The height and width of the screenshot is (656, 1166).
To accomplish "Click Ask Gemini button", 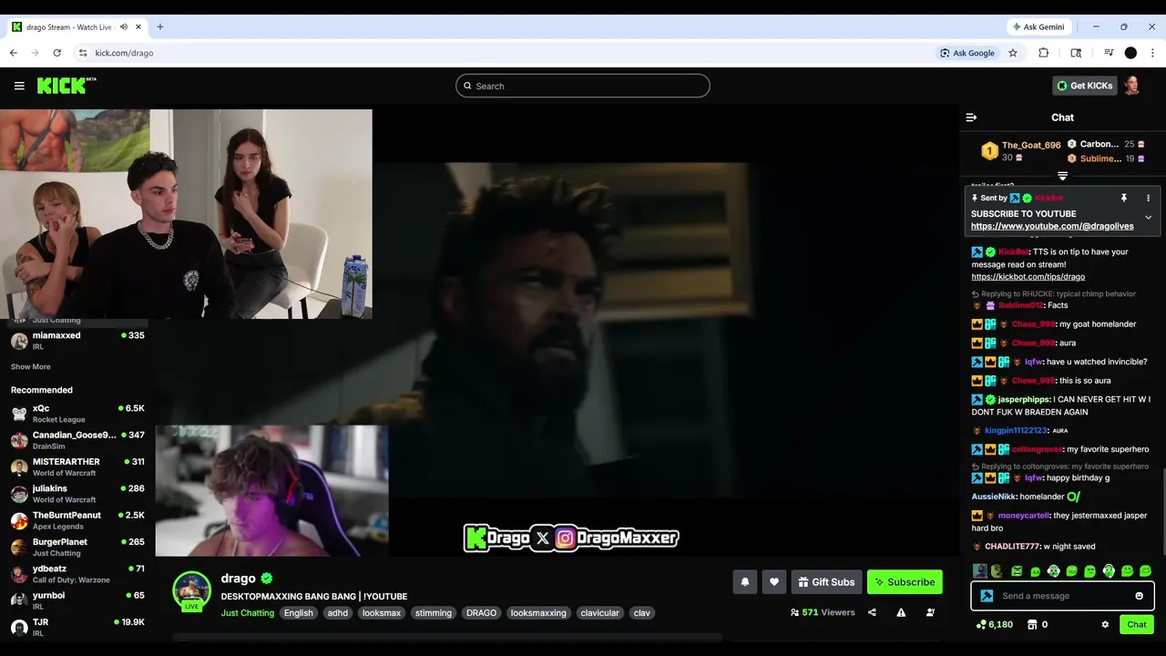I will point(1038,27).
